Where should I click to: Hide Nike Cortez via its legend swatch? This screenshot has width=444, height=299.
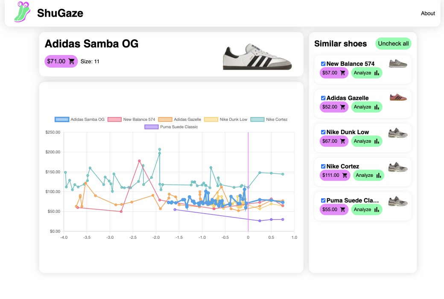pyautogui.click(x=257, y=120)
